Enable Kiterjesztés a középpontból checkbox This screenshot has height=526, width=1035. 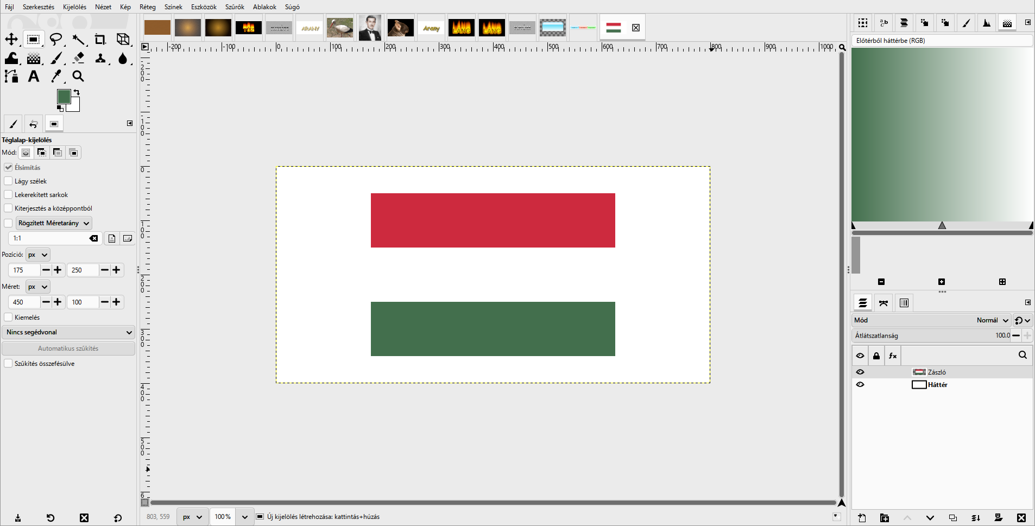coord(8,208)
